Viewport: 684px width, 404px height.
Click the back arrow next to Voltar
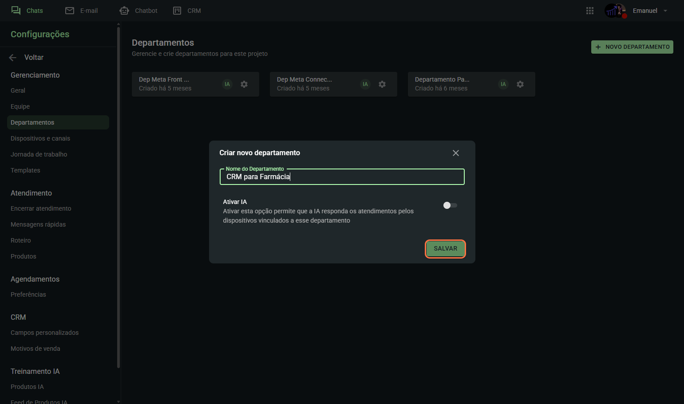tap(13, 58)
